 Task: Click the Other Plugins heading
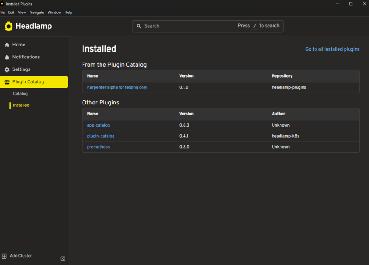pos(101,103)
